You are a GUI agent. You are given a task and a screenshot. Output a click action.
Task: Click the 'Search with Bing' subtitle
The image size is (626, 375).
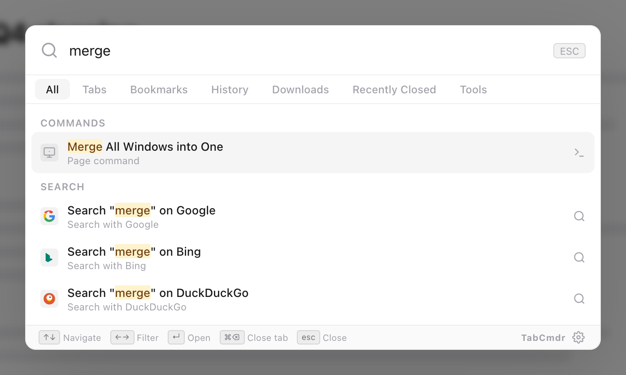click(107, 266)
